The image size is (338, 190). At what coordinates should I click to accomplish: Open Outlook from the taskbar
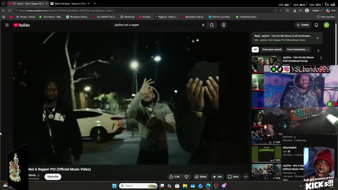[200, 186]
